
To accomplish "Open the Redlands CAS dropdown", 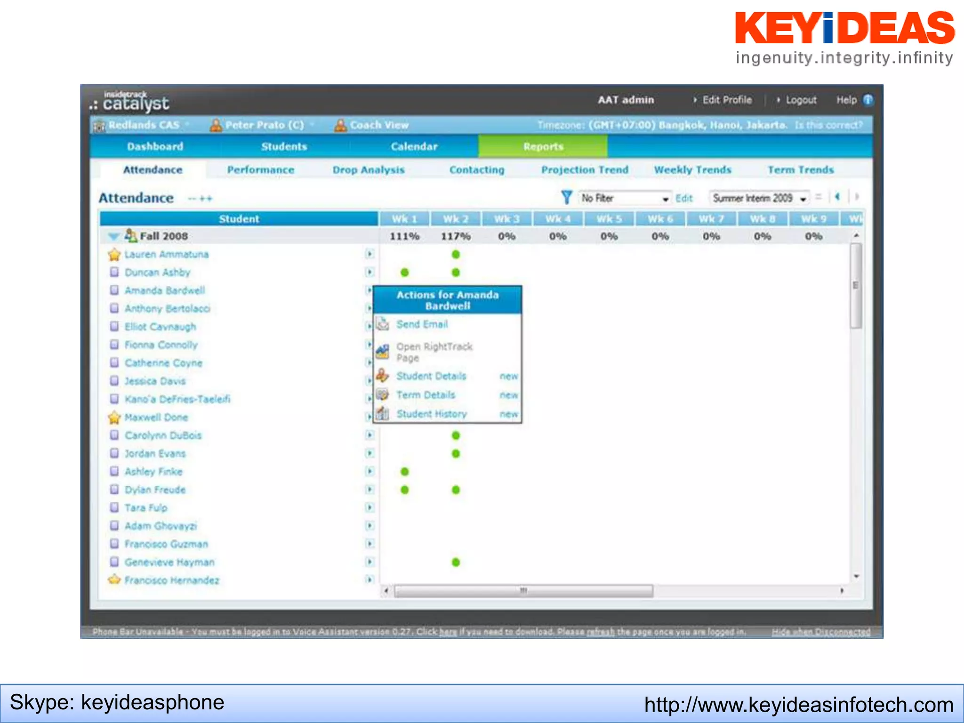I will click(x=187, y=125).
